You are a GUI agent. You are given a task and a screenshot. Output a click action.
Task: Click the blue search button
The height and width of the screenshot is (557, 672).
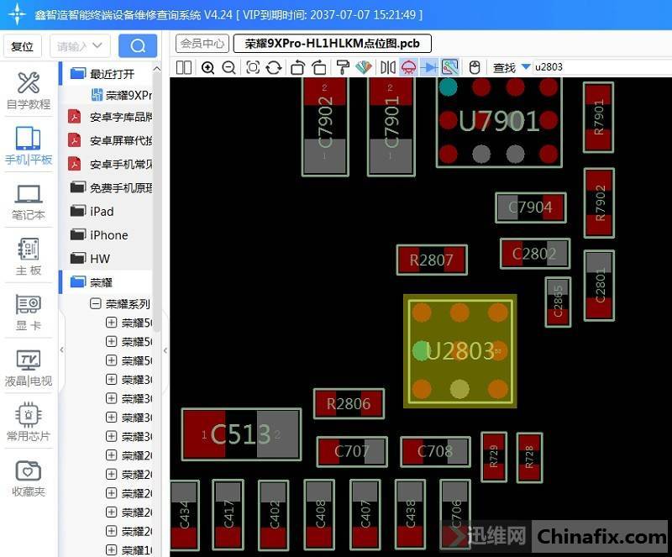click(138, 46)
